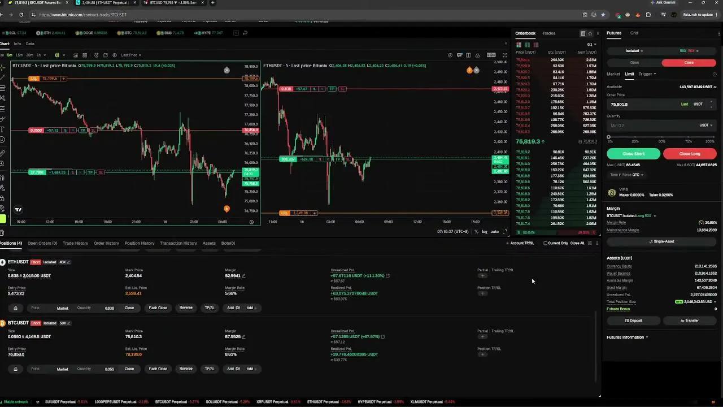Share BTCUSDT unrealized PnL
This screenshot has height=407, width=723.
382,337
